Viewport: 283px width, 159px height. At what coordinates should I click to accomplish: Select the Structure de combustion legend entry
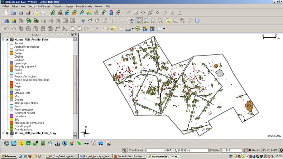29,123
